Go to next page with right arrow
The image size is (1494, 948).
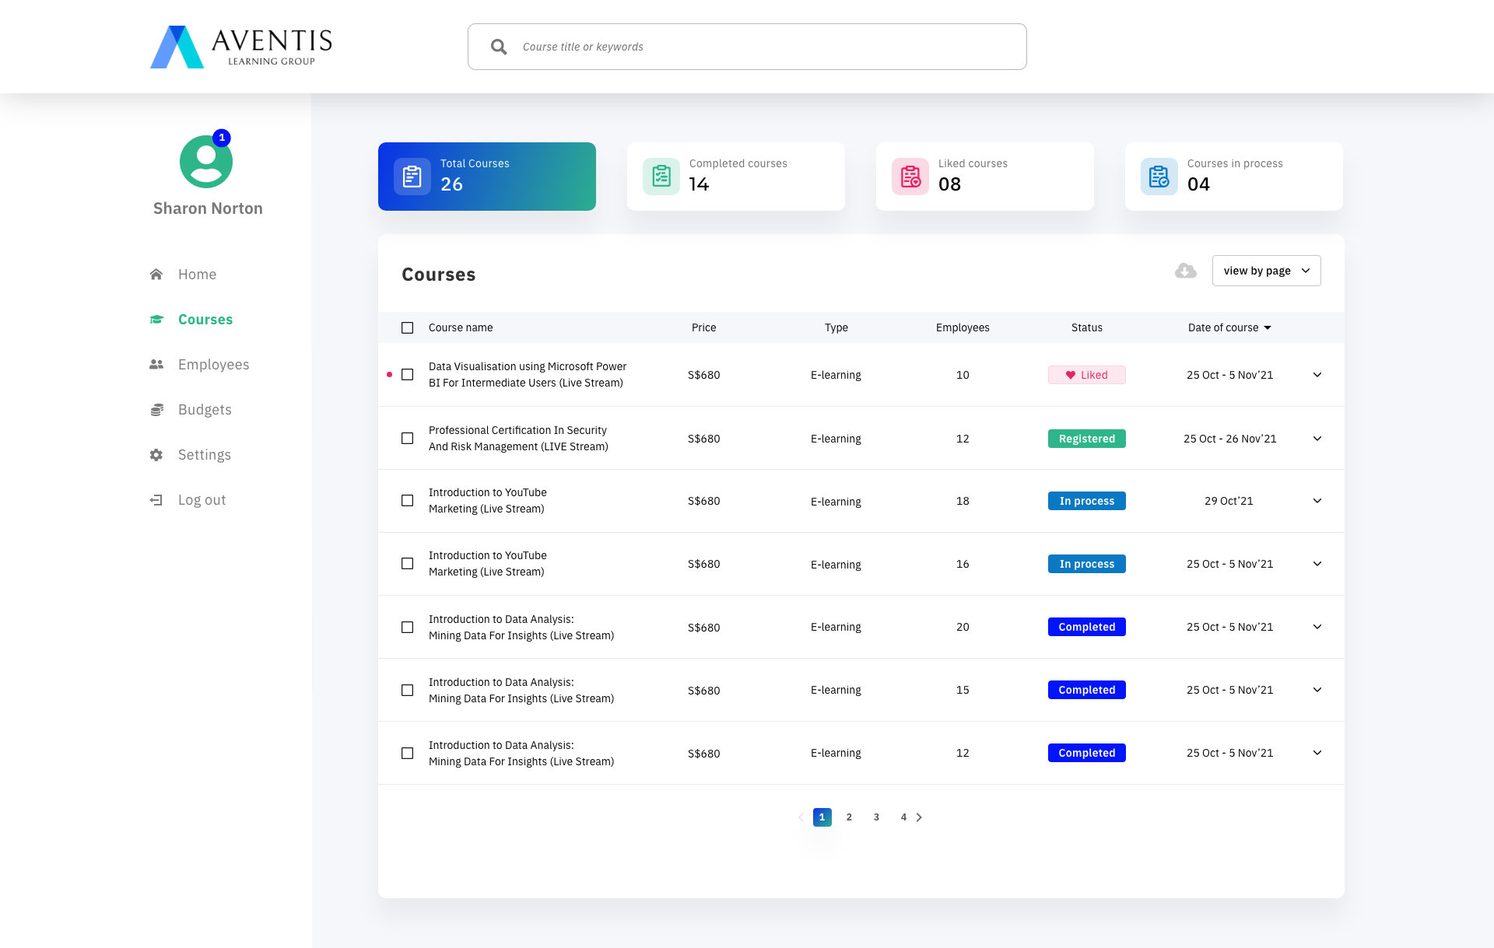coord(919,817)
